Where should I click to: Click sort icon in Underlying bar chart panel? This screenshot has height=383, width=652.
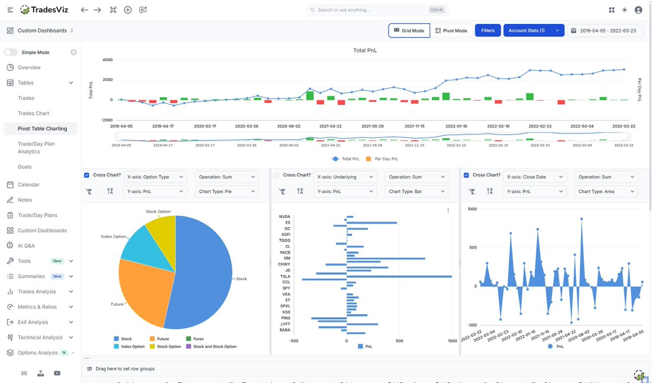pyautogui.click(x=300, y=191)
